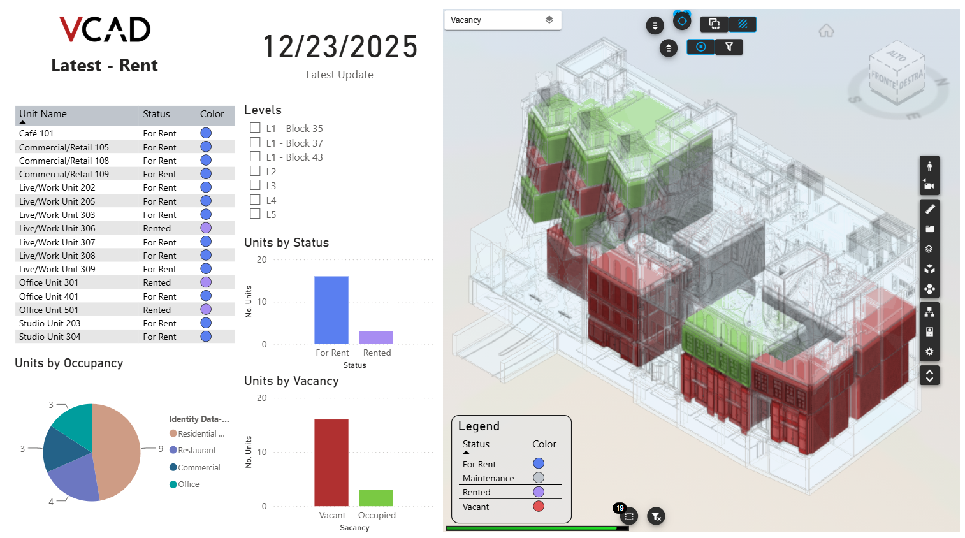Image resolution: width=965 pixels, height=538 pixels.
Task: Open the layers tool in viewer sidebar
Action: (929, 249)
